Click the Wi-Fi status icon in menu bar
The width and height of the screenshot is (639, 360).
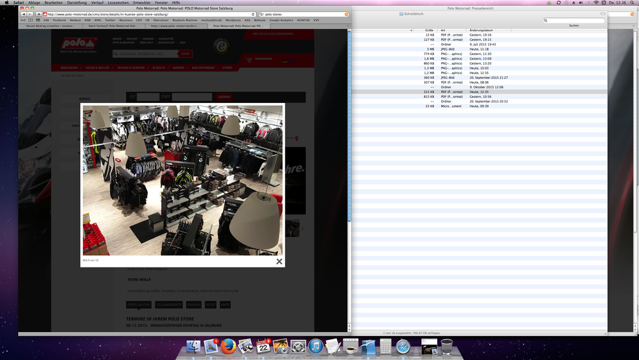pyautogui.click(x=596, y=3)
